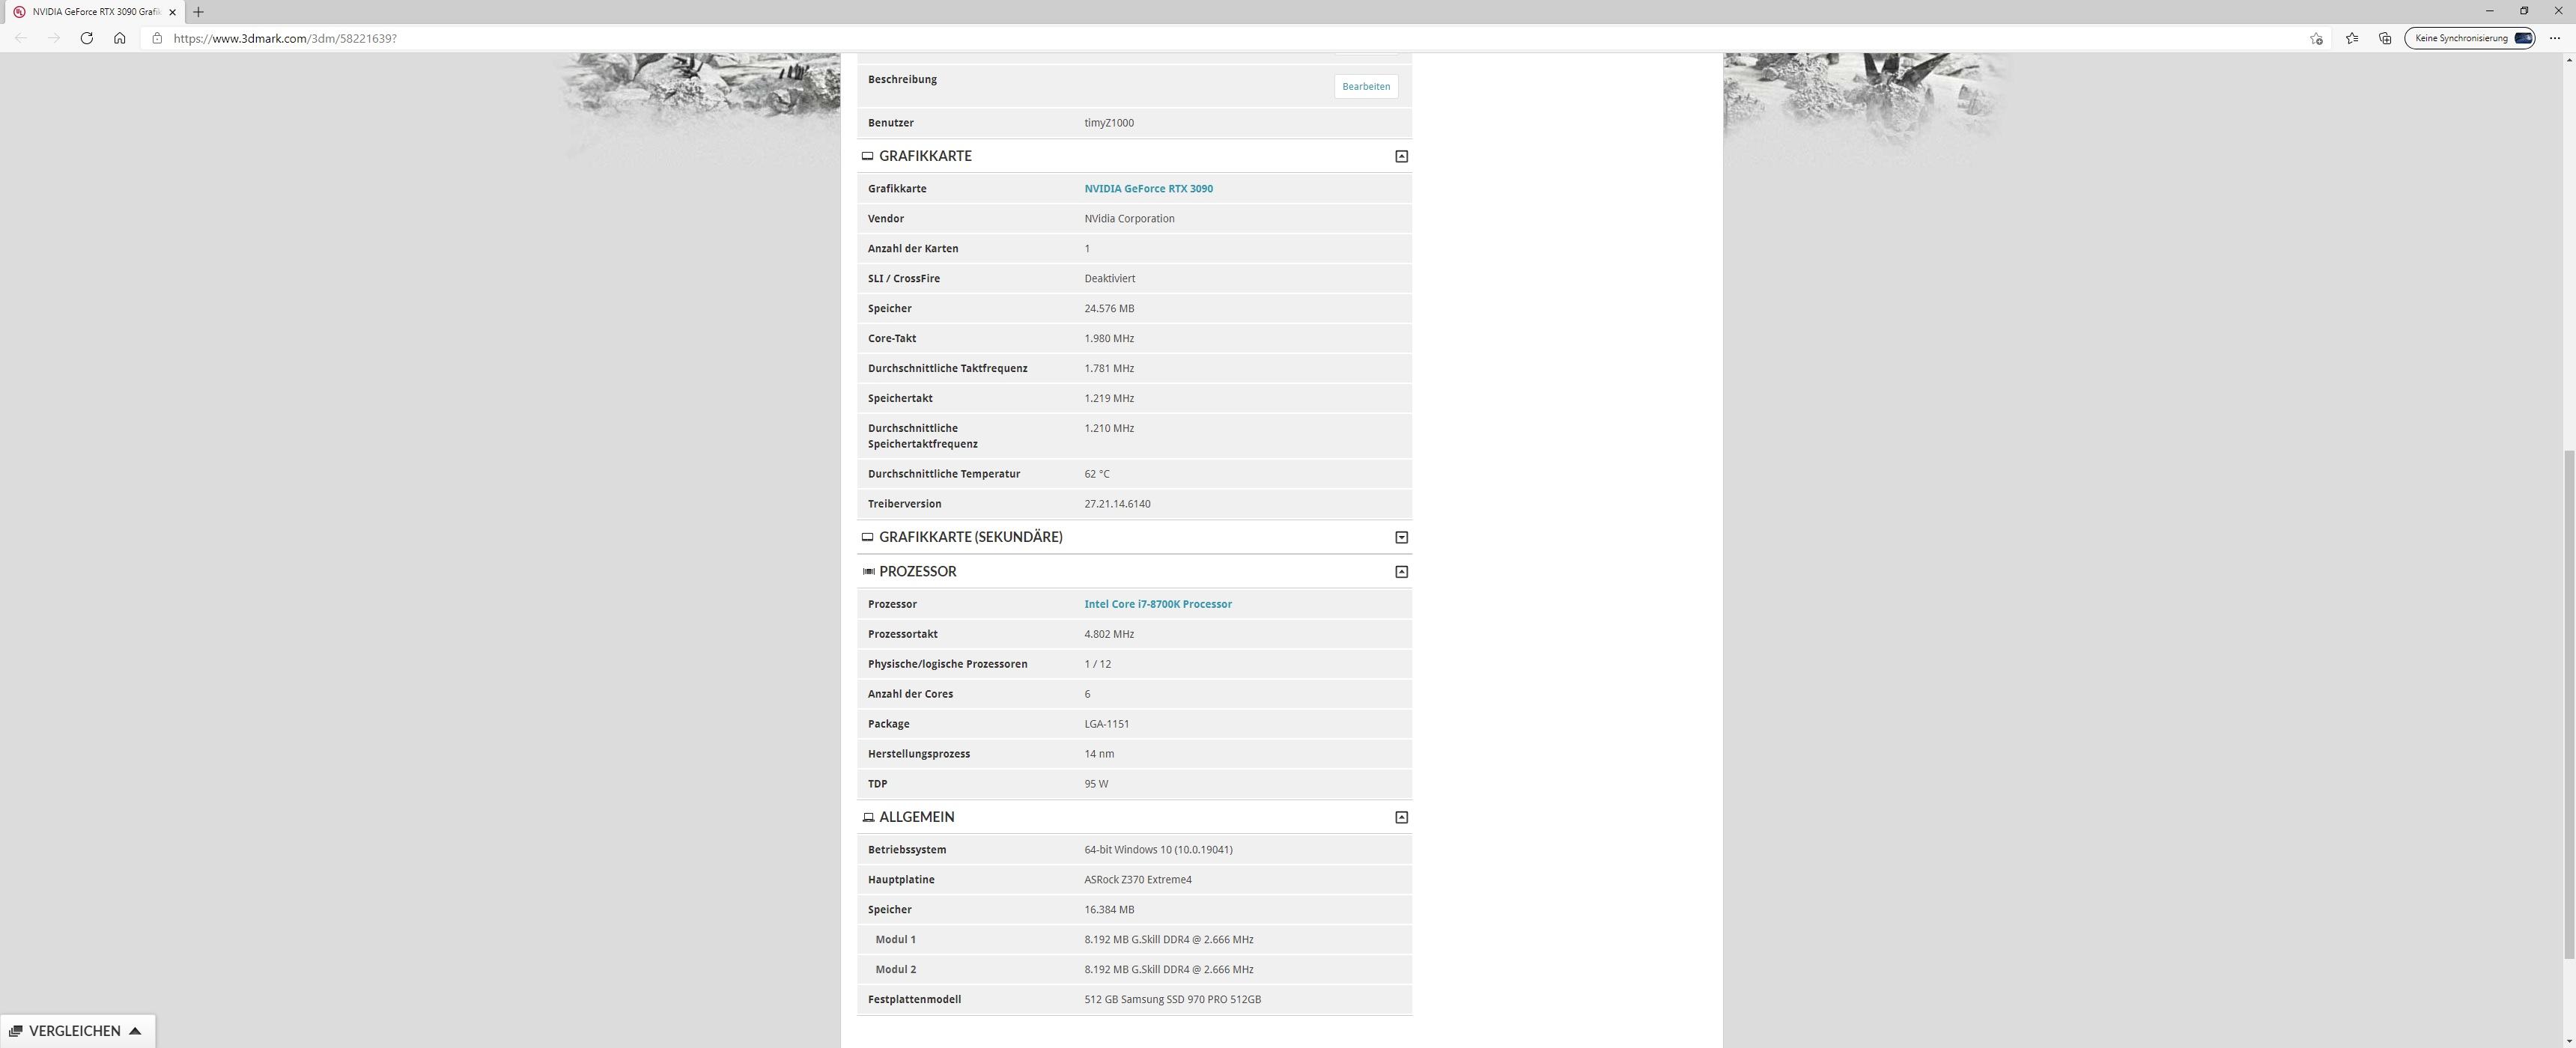Screen dimensions: 2576x1048
Task: Open the browser home page
Action: click(x=120, y=38)
